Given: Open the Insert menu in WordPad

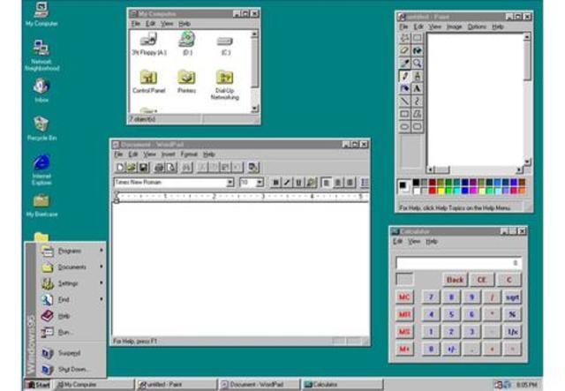Looking at the screenshot, I should 168,154.
